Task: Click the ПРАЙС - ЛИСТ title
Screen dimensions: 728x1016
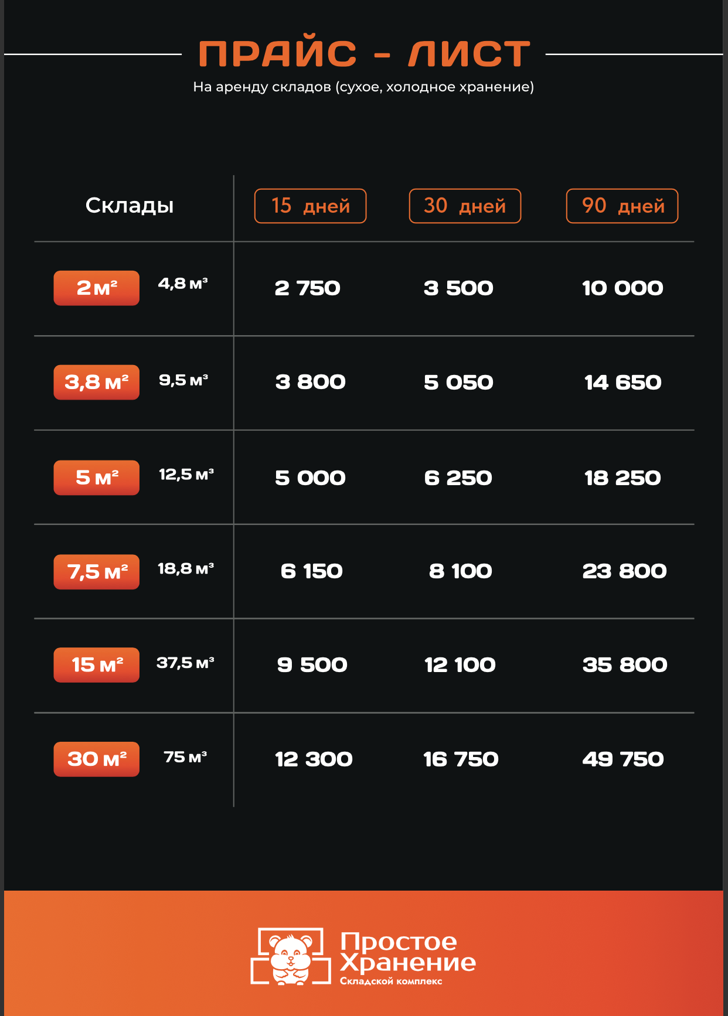Action: 364,54
